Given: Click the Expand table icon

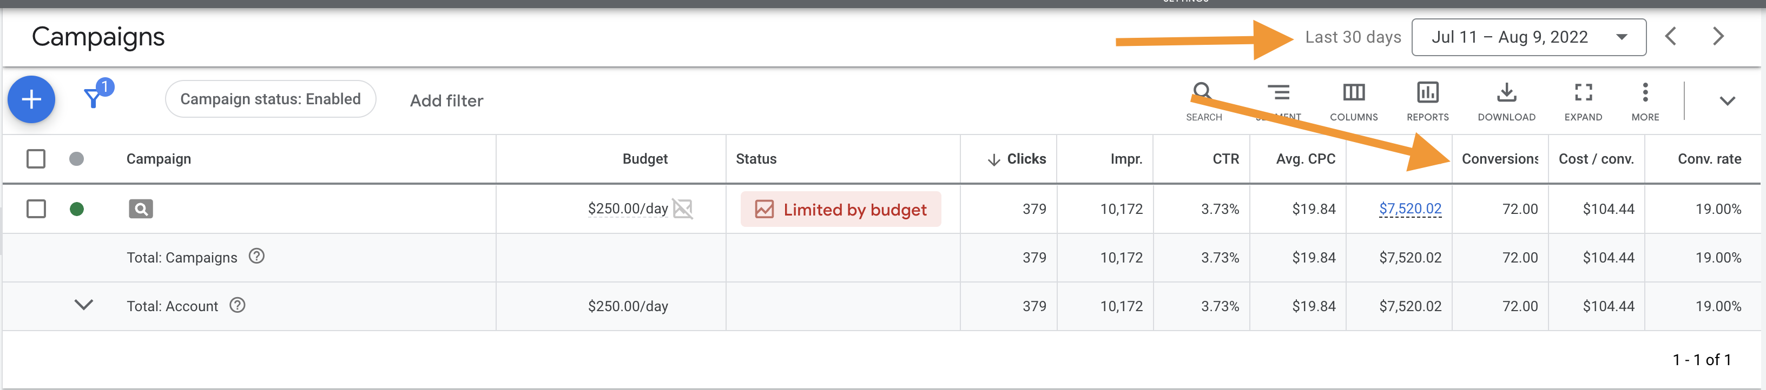Looking at the screenshot, I should coord(1583,100).
